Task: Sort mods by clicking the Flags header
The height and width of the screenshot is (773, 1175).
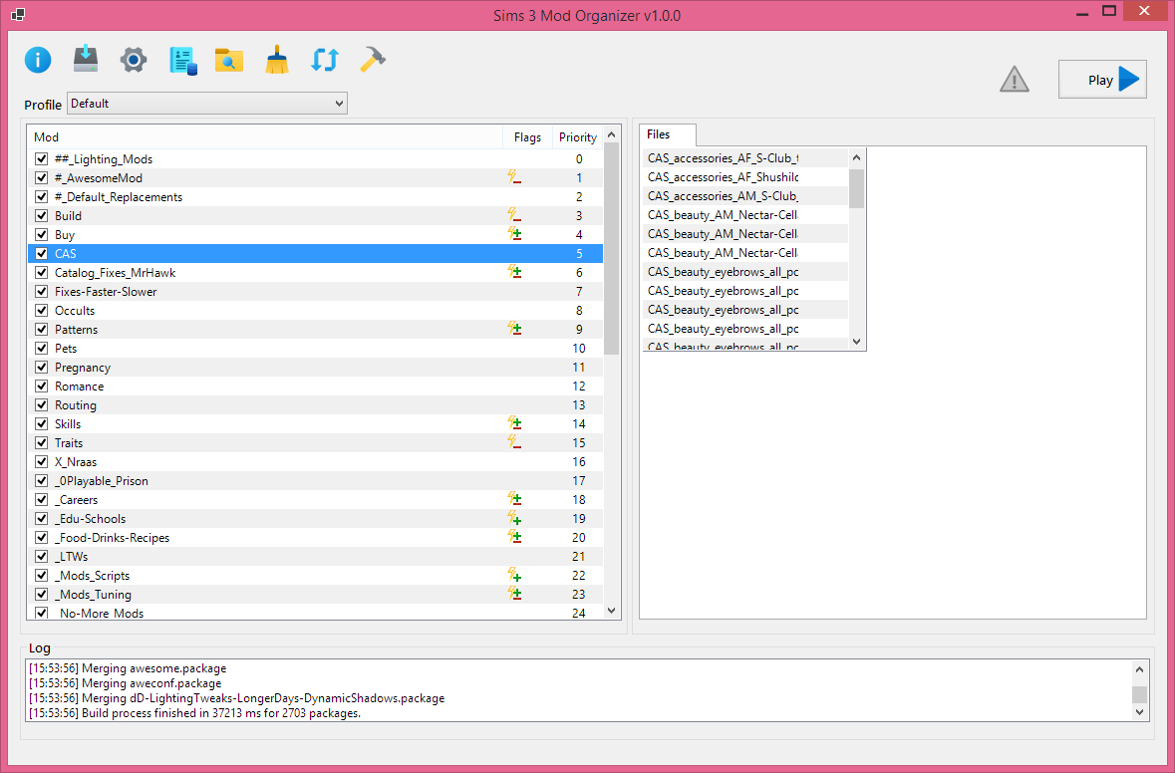Action: point(527,136)
